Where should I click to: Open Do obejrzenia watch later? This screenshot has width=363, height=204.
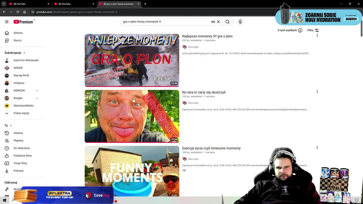tap(22, 148)
